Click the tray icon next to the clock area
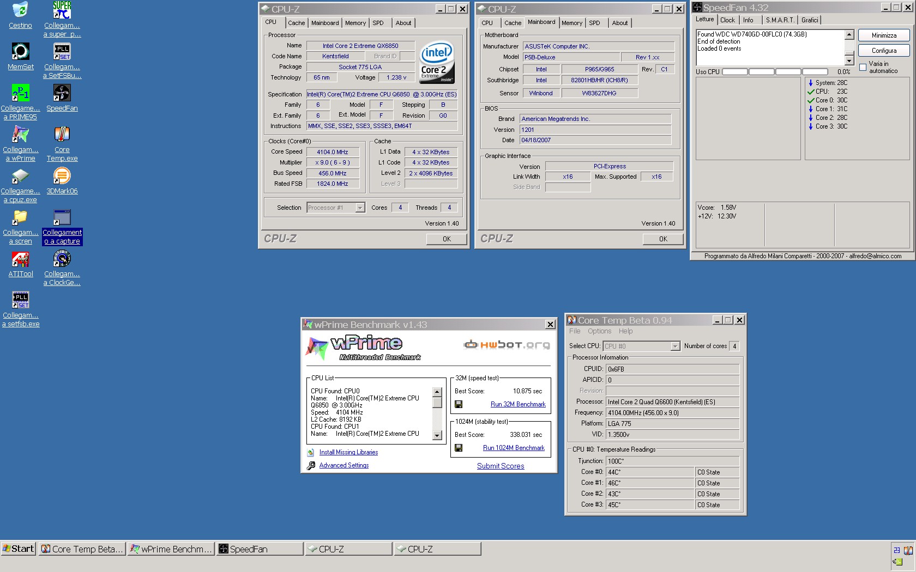Image resolution: width=916 pixels, height=572 pixels. [x=908, y=550]
